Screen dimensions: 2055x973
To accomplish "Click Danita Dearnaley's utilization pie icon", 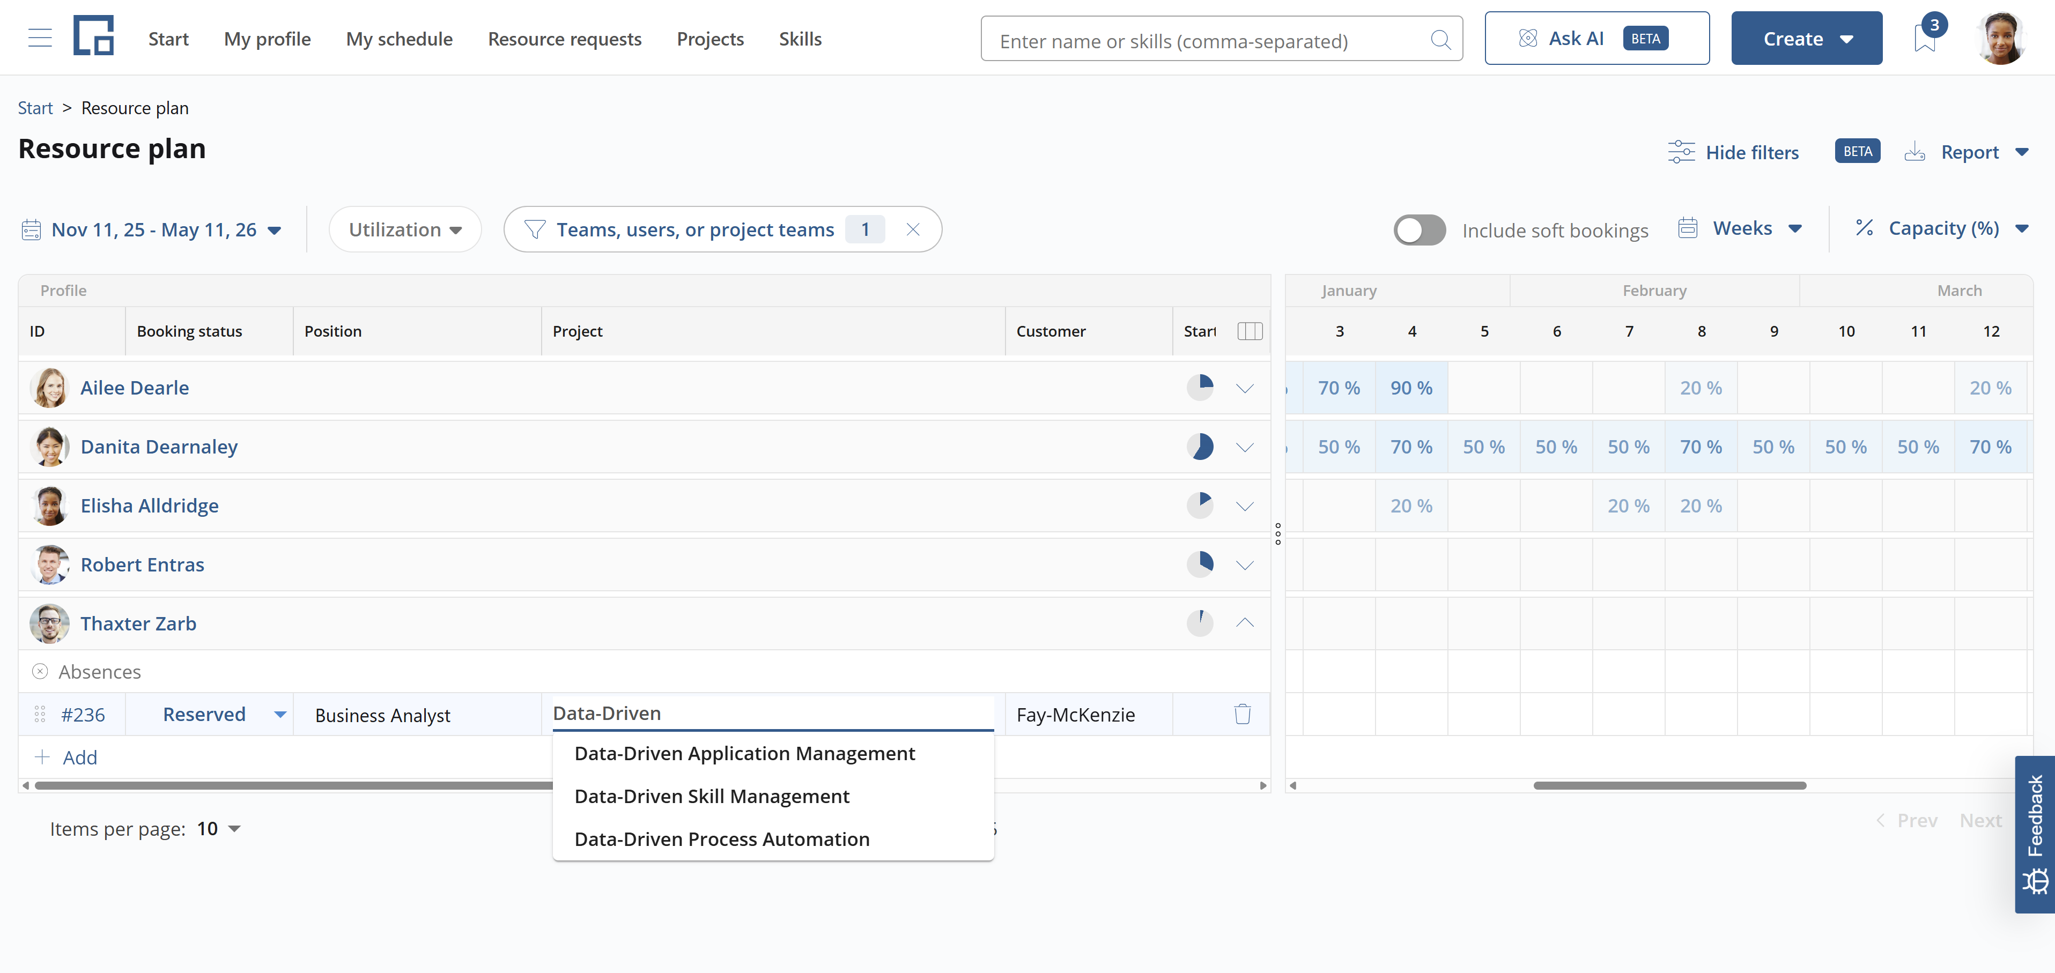I will (1200, 447).
